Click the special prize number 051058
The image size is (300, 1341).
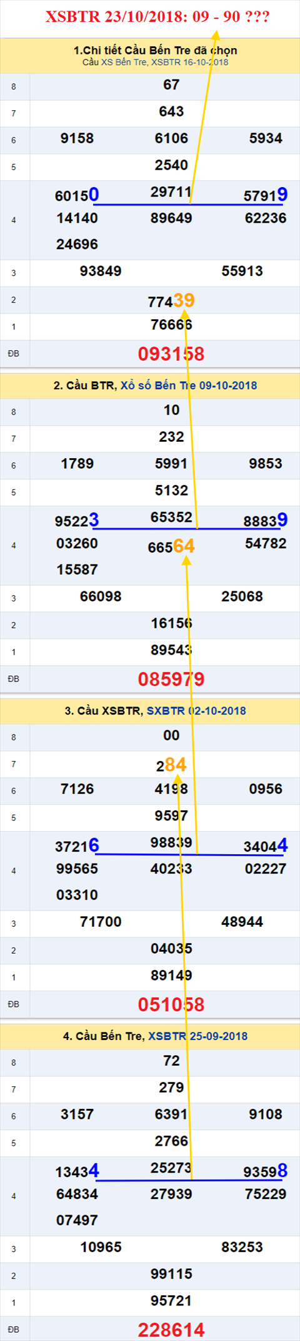(171, 1005)
